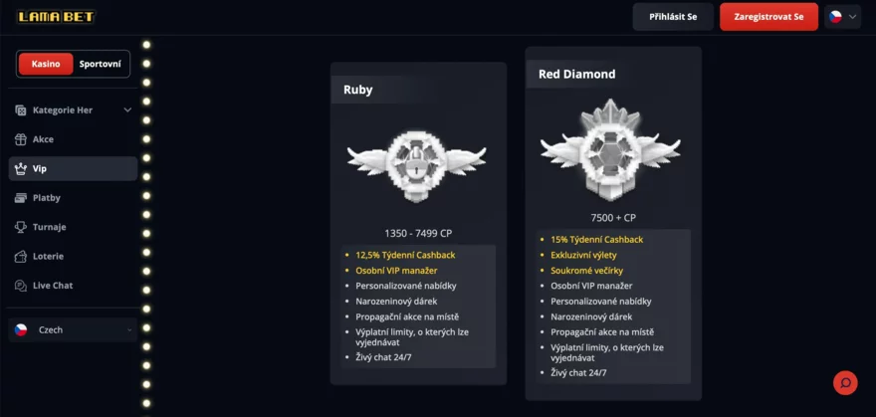Switch to Sportovní mode
876x417 pixels.
click(101, 64)
